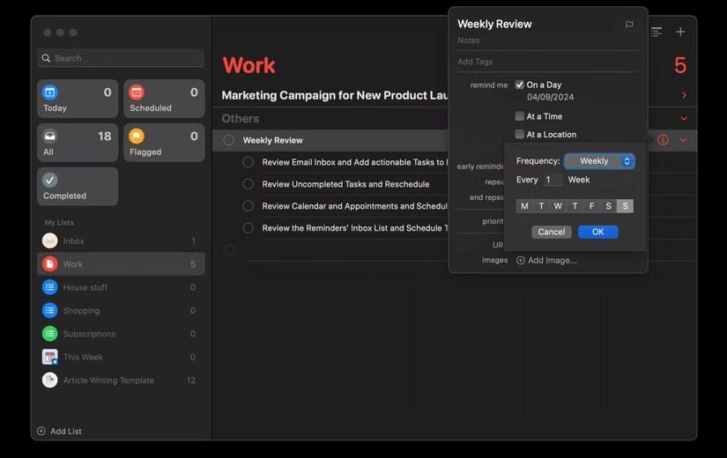Open the Frequency Weekly dropdown

(599, 161)
